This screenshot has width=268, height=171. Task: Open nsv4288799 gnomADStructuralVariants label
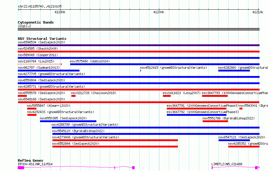click(85, 125)
